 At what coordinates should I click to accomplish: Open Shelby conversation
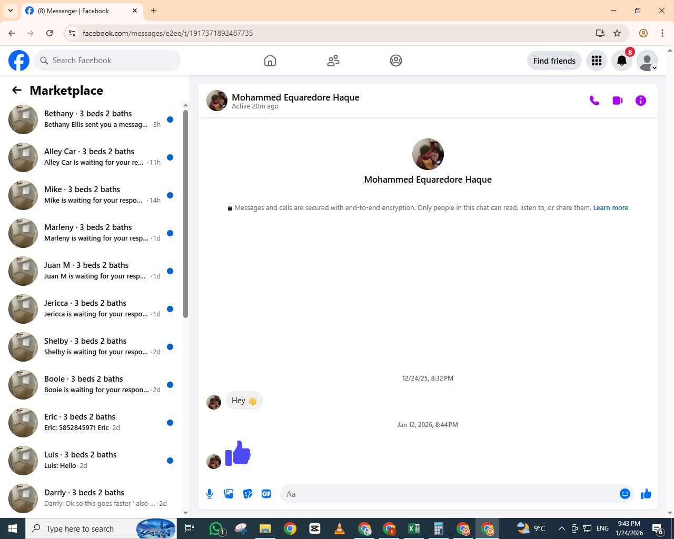pyautogui.click(x=91, y=347)
